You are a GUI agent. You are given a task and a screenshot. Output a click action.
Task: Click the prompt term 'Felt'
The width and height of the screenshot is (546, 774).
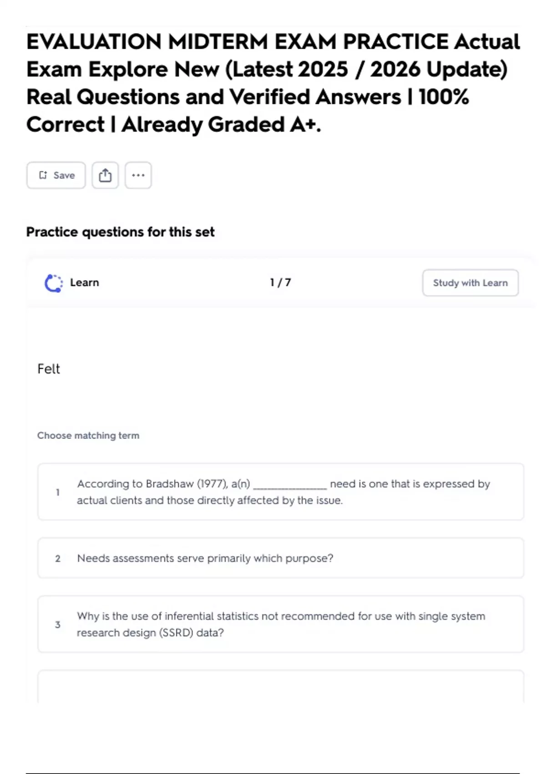click(x=49, y=369)
